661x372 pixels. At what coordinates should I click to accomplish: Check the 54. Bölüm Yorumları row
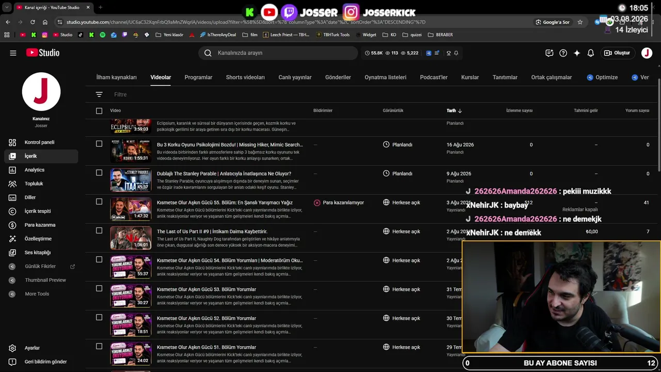(99, 259)
